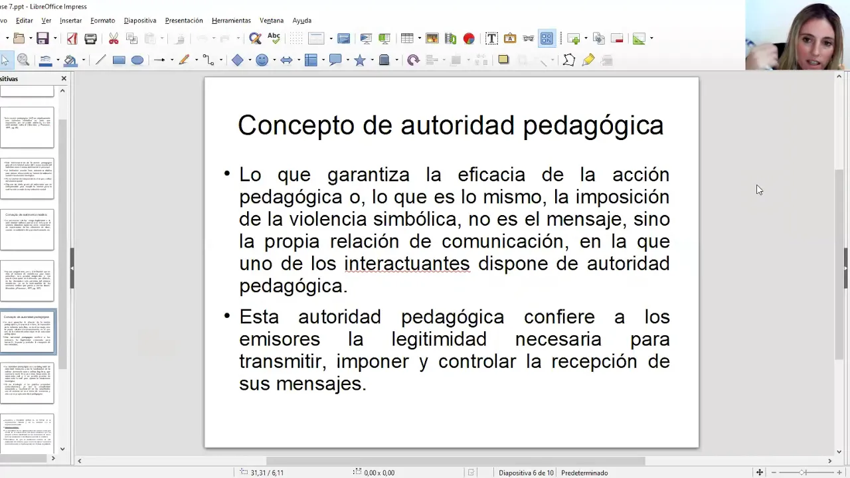
Task: Open the Insertar menu
Action: tap(71, 21)
